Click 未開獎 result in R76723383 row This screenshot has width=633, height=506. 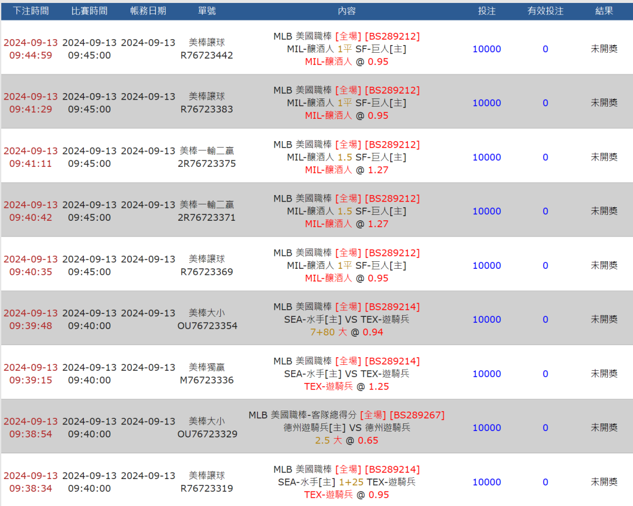tap(604, 103)
